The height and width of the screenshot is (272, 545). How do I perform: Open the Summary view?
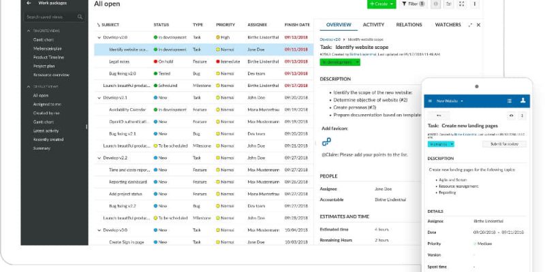click(42, 148)
